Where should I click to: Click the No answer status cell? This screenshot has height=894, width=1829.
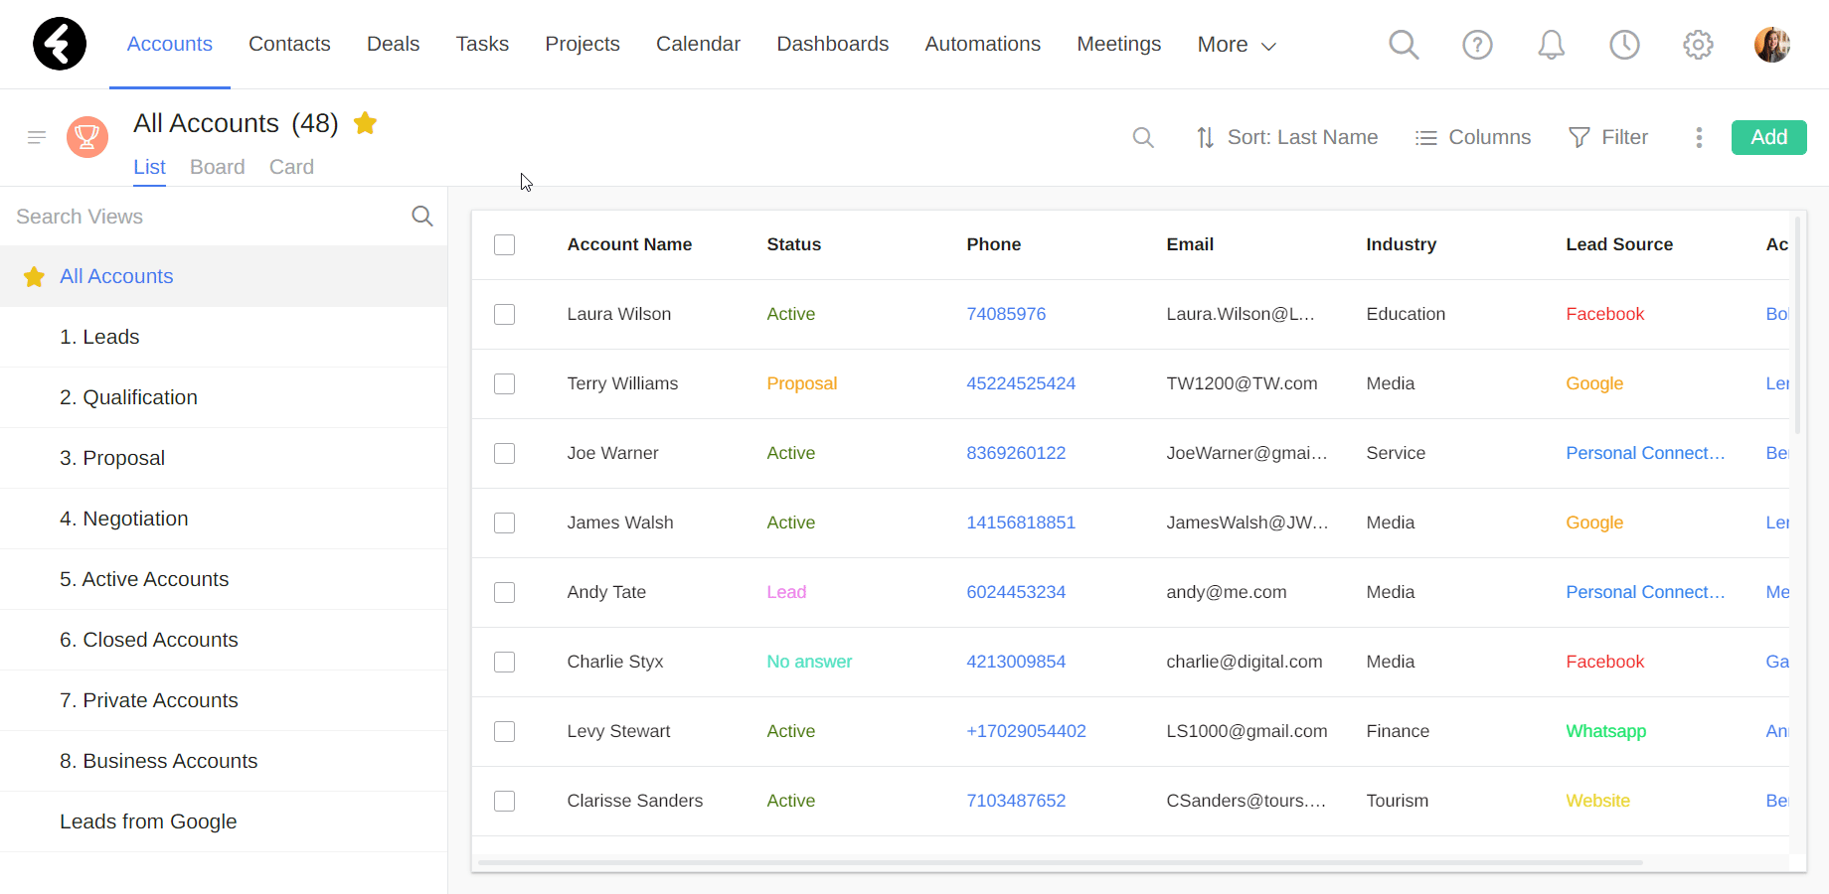tap(809, 662)
